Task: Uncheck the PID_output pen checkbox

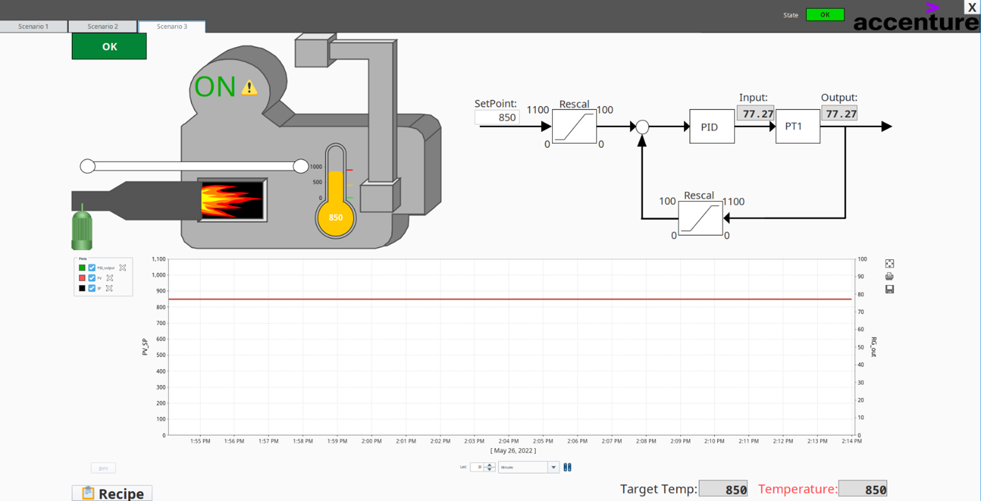Action: click(92, 268)
